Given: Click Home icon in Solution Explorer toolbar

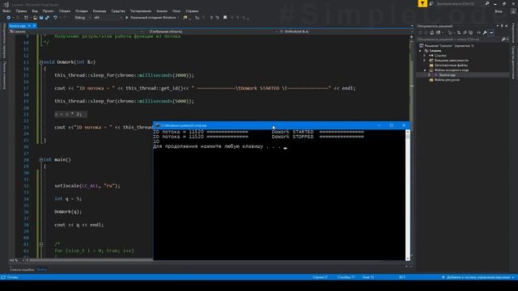Looking at the screenshot, I should pos(431,32).
